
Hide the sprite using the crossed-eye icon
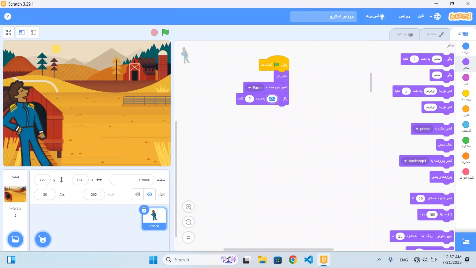click(138, 194)
